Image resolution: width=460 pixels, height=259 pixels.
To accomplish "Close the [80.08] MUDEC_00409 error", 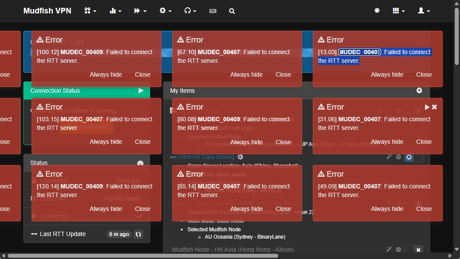I will (x=283, y=142).
